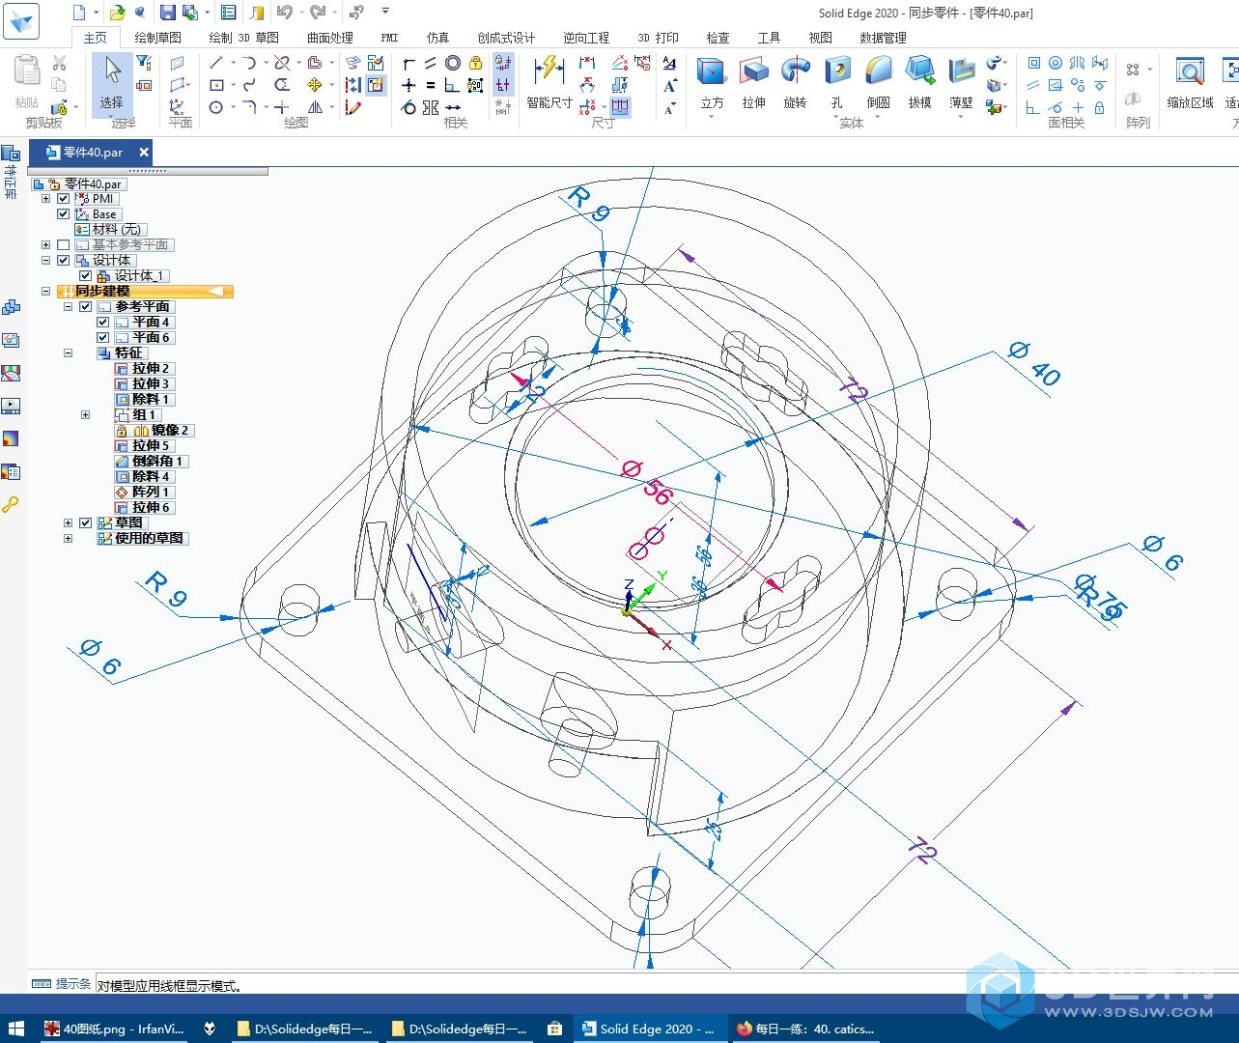
Task: Open the PMI ribbon tab
Action: tap(389, 38)
